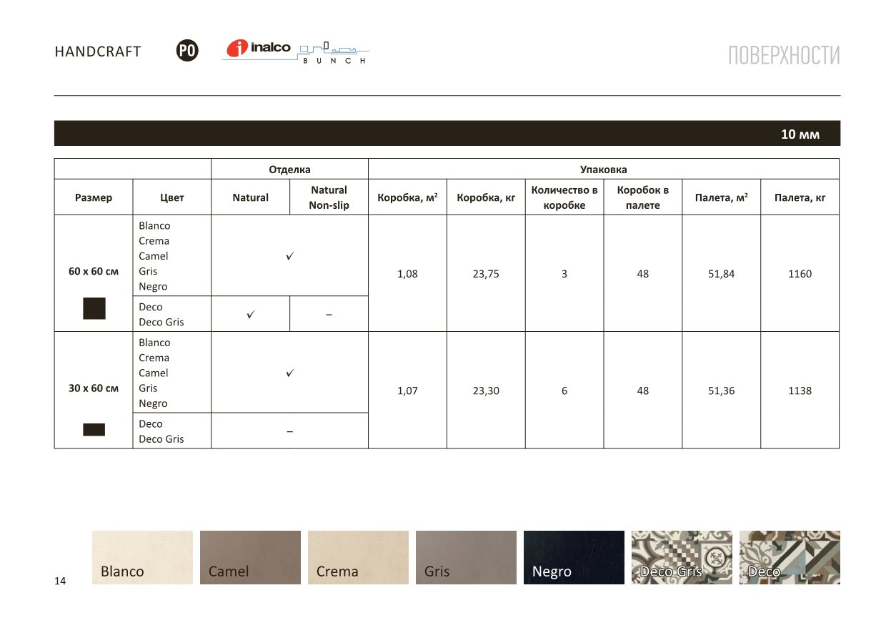Screen dimensions: 881x638
Task: Click the 30 x 60 см size label
Action: (94, 388)
